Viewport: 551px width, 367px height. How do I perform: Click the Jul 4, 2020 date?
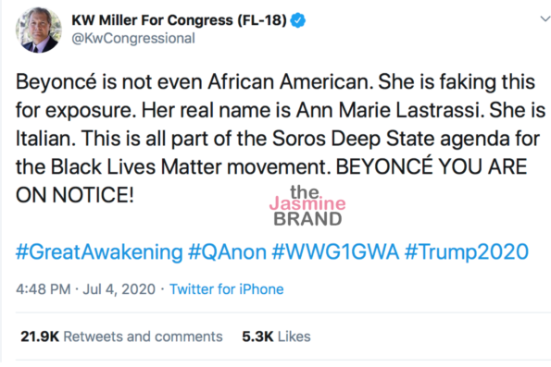[x=119, y=289]
